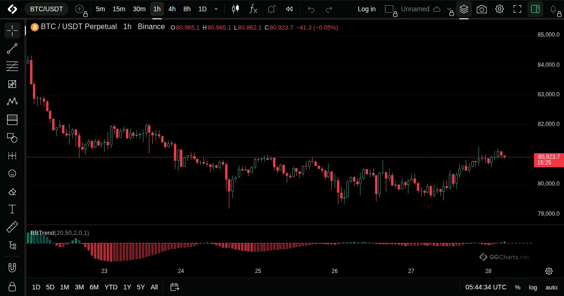Open chart settings from top gear

500,9
